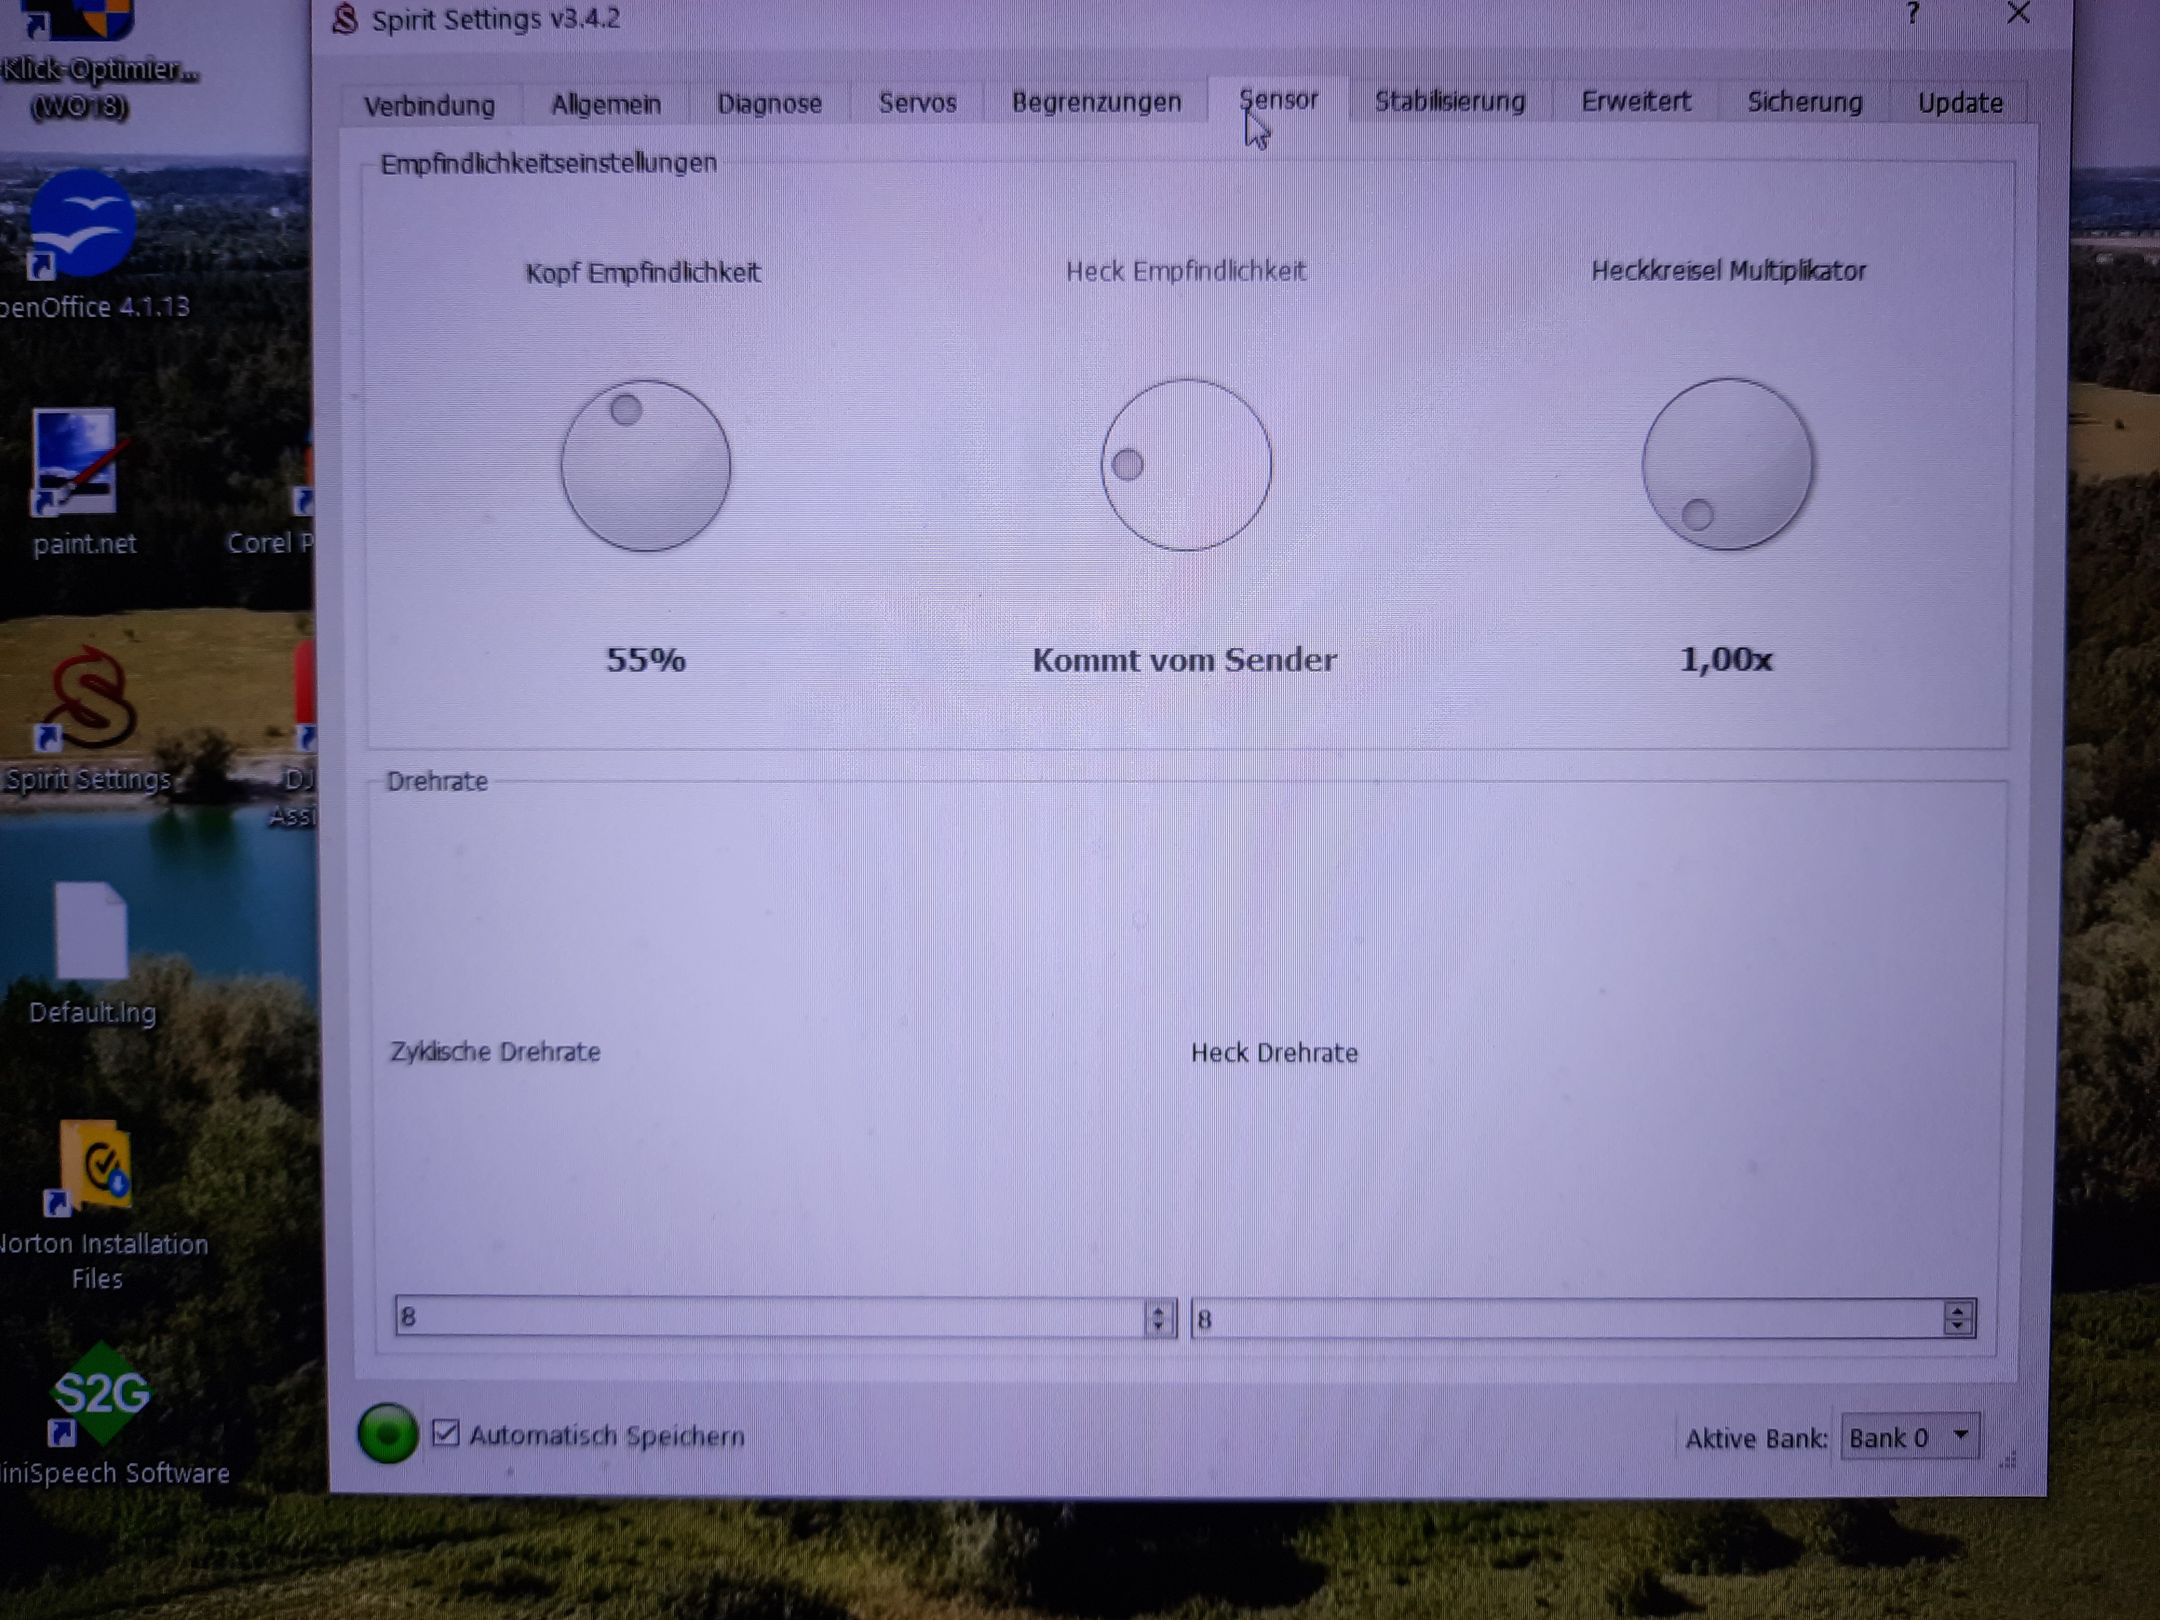Click the Heckkreisel Multiplikator dial
The height and width of the screenshot is (1620, 2160).
pos(1726,464)
